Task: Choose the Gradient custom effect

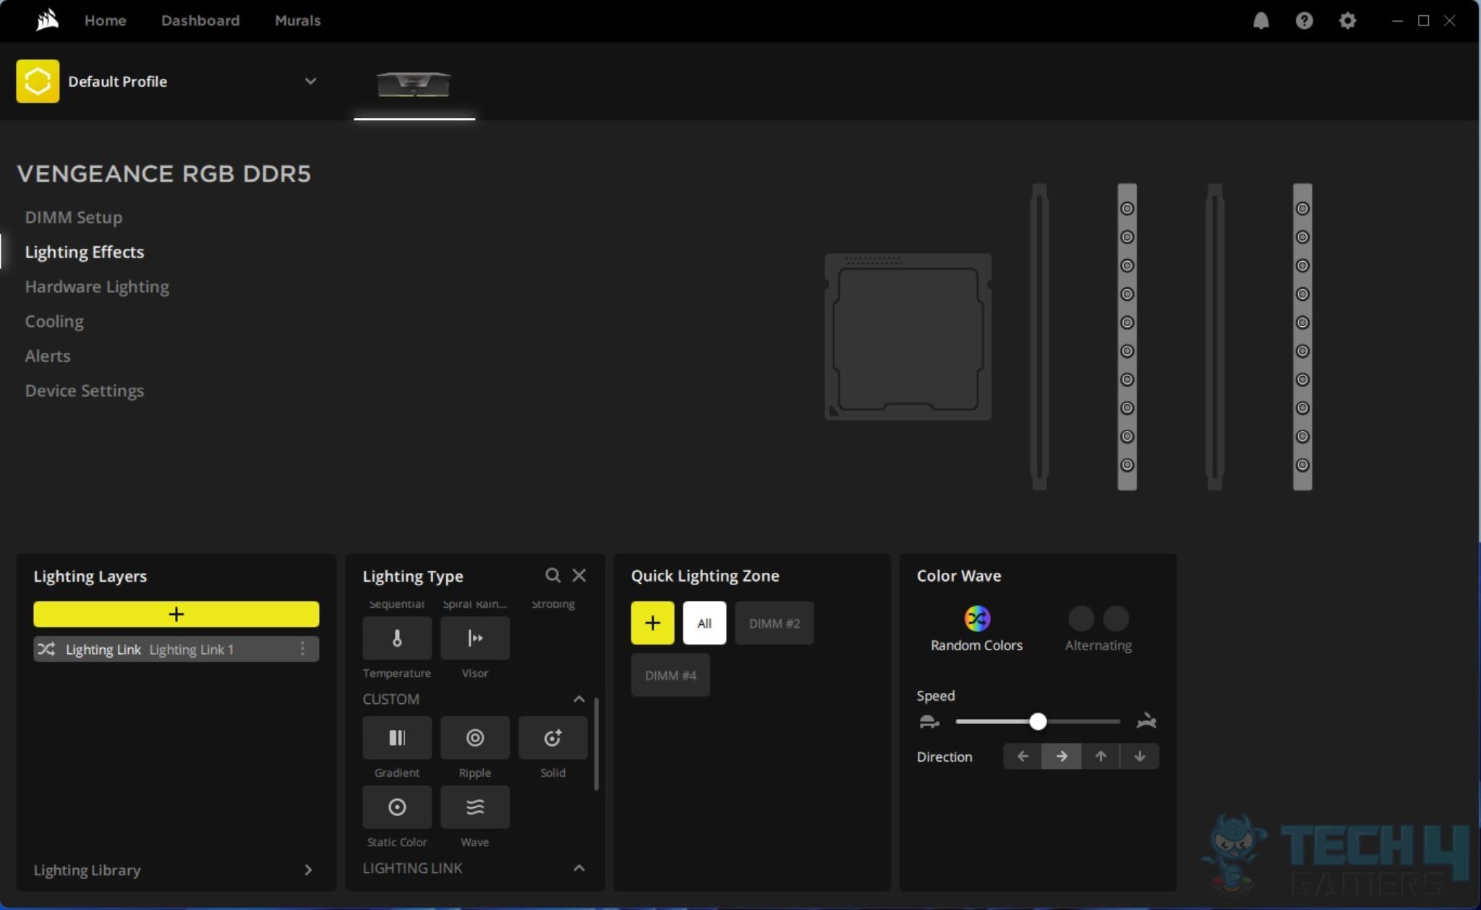Action: [397, 738]
